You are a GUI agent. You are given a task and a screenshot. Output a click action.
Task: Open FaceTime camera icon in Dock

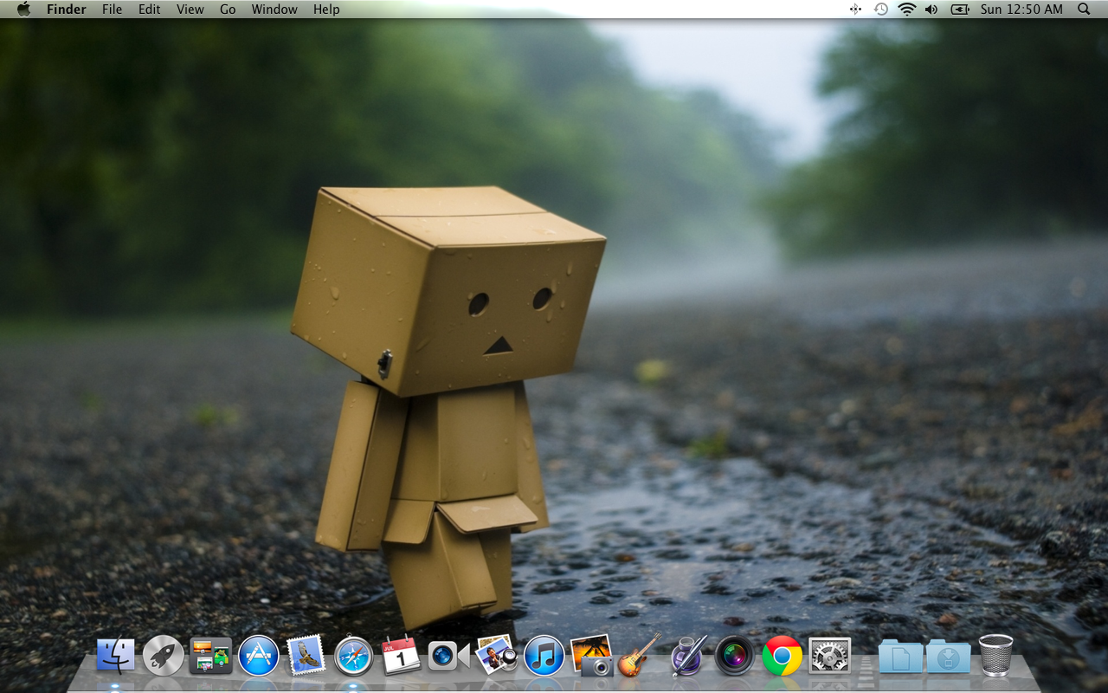(x=448, y=656)
